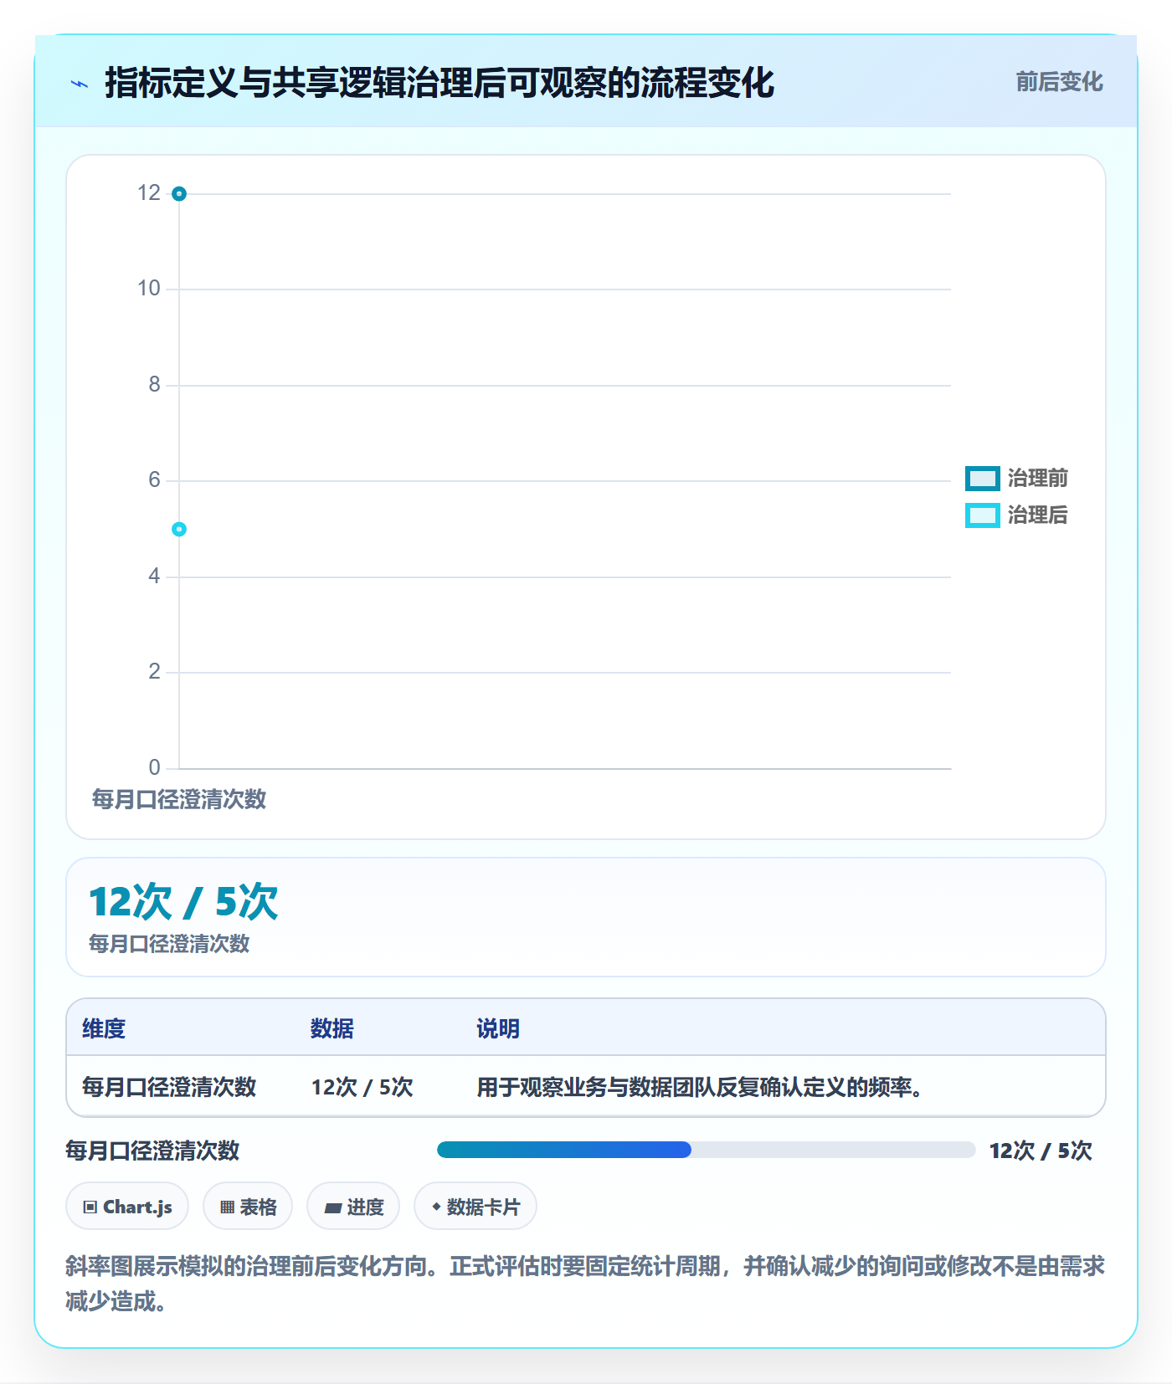Click the 数据卡片 tag chip
This screenshot has height=1384, width=1172.
pos(475,1207)
